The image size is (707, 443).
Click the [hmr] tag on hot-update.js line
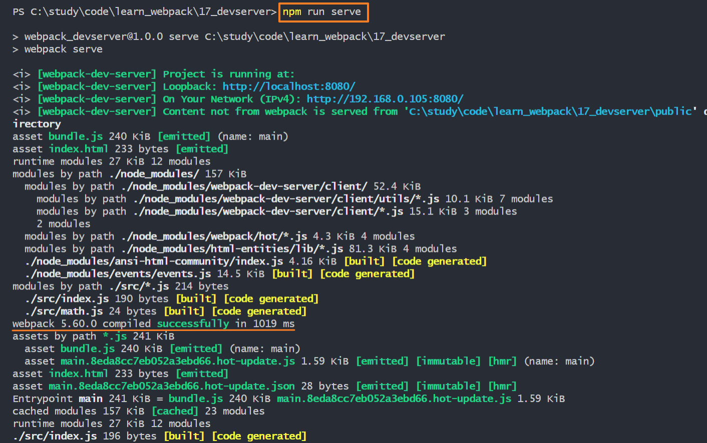pos(502,361)
